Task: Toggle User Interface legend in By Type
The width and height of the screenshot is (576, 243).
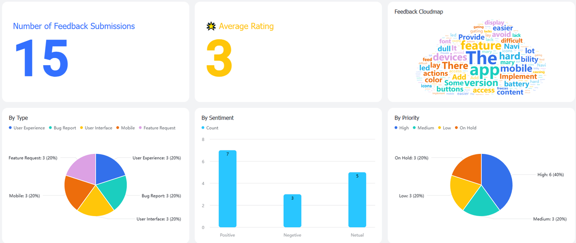Action: pos(96,128)
